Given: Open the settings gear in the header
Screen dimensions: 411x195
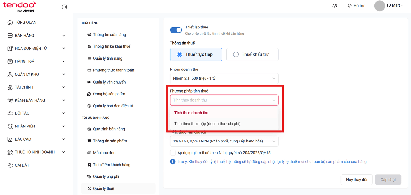Looking at the screenshot, I should pyautogui.click(x=335, y=6).
